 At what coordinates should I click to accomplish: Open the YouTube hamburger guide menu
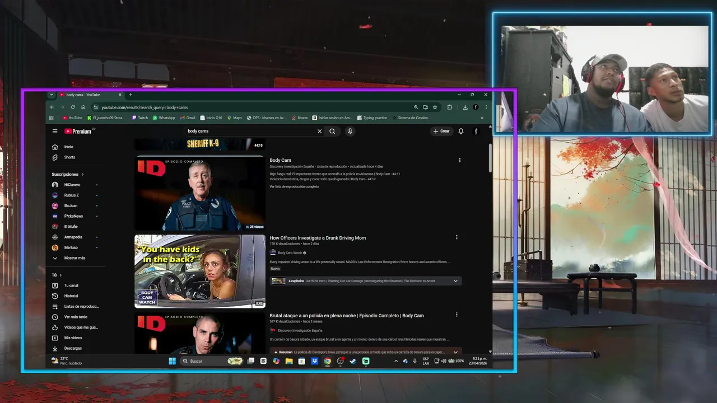point(55,132)
